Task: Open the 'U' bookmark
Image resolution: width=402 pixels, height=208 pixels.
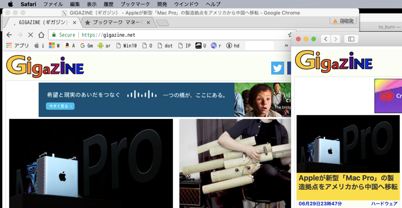Action: click(201, 46)
